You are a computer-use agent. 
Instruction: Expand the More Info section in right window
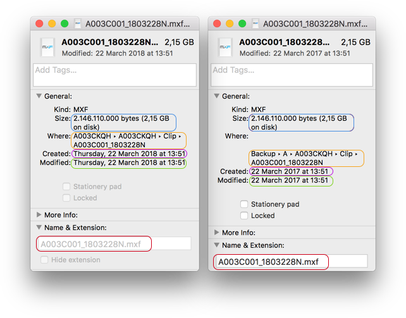click(x=217, y=233)
